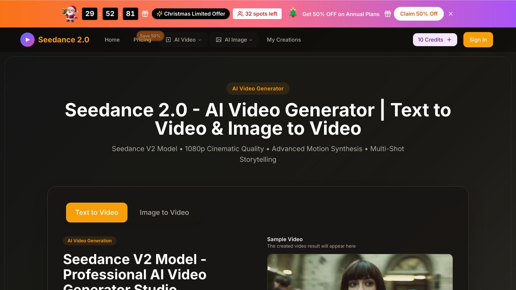Viewport: 516px width, 290px height.
Task: Click the gift icon next to the countdown timer
Action: pos(145,14)
